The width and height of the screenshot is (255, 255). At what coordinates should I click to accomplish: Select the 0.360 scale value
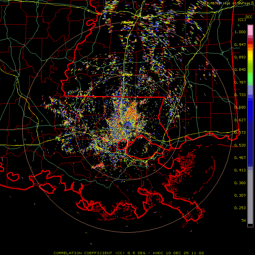240,183
